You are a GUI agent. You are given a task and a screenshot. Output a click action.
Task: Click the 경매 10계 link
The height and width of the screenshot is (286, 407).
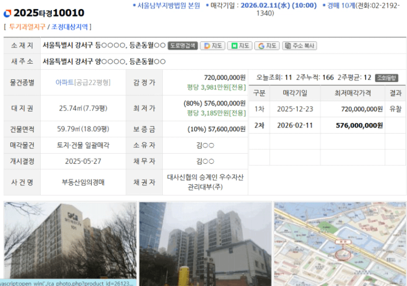pos(341,5)
